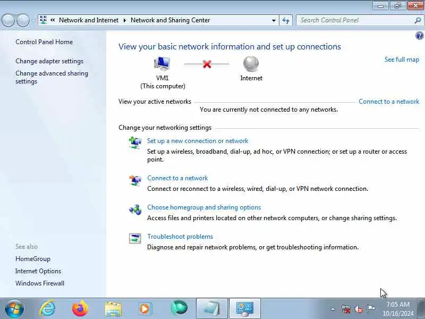Click the Show desktop strip on the taskbar

point(421,308)
